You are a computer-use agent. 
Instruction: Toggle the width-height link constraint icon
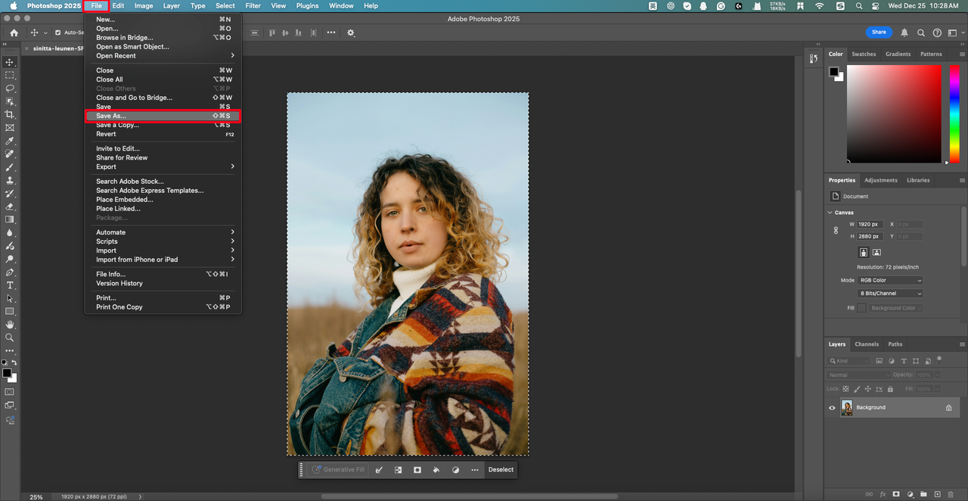tap(836, 230)
